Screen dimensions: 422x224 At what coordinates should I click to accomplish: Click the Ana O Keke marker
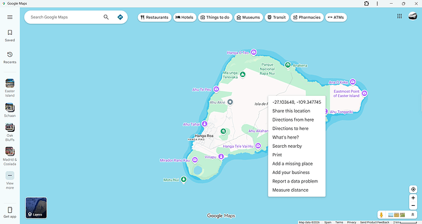point(352,82)
